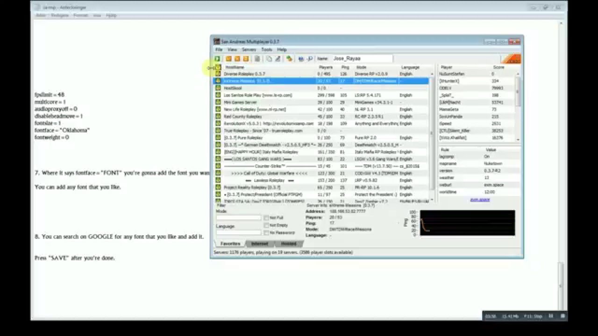The height and width of the screenshot is (336, 598).
Task: Click the copy server info toolbar icon
Action: [269, 59]
